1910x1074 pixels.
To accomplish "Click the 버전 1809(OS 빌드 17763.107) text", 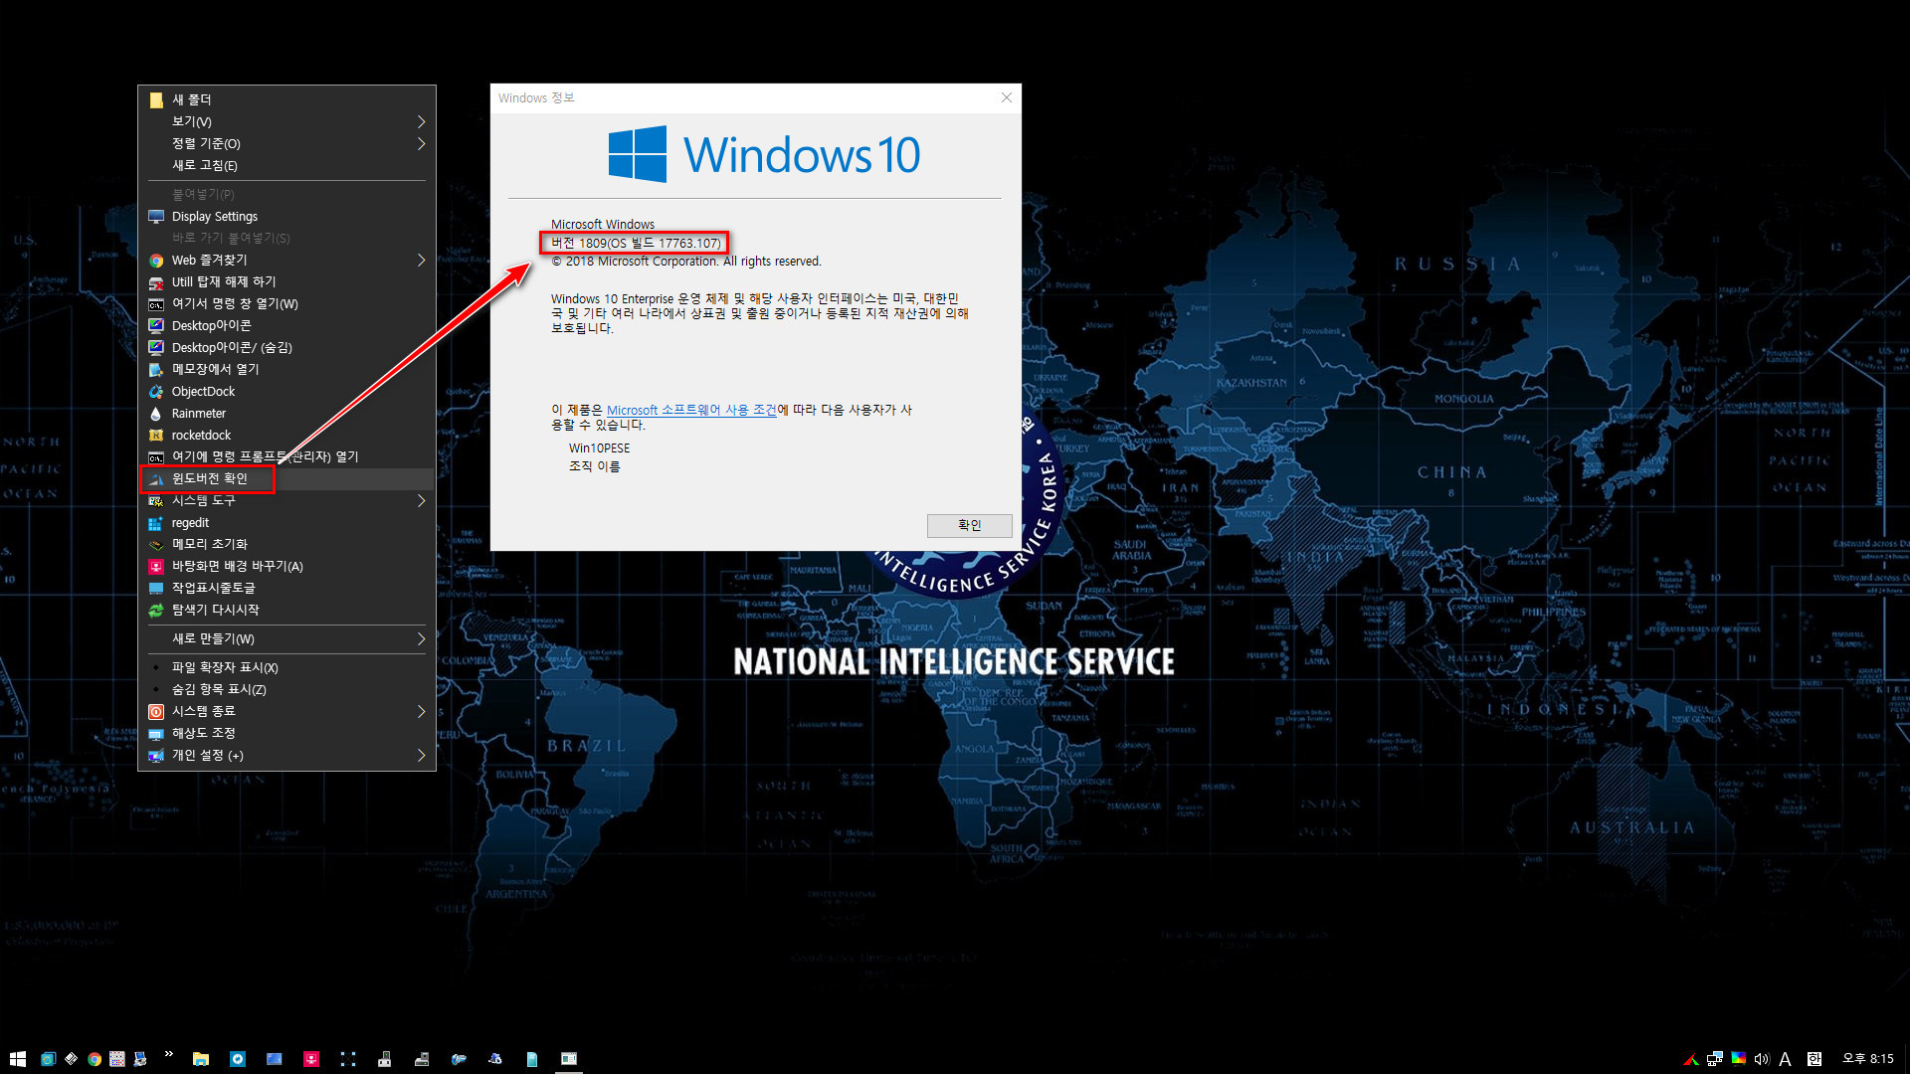I will [x=636, y=243].
